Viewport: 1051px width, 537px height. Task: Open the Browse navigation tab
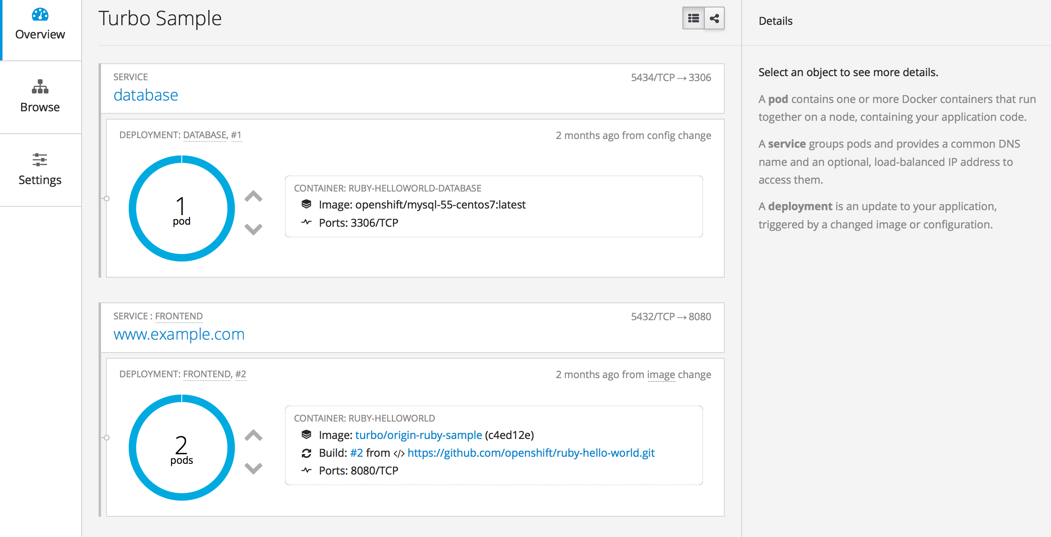(x=40, y=107)
